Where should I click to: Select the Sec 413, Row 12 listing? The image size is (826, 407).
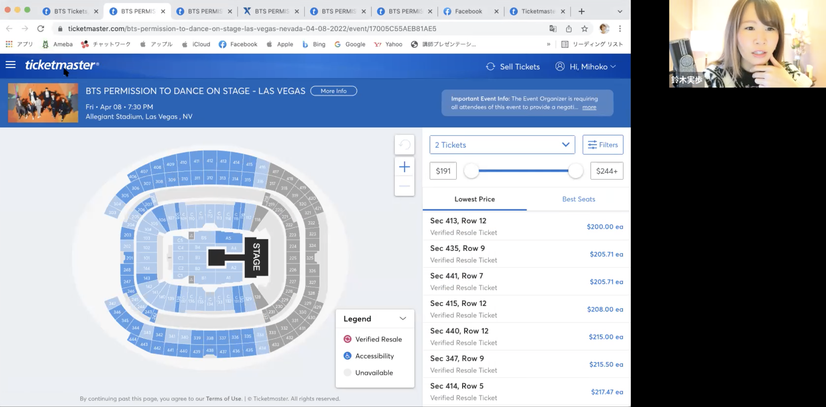tap(527, 226)
